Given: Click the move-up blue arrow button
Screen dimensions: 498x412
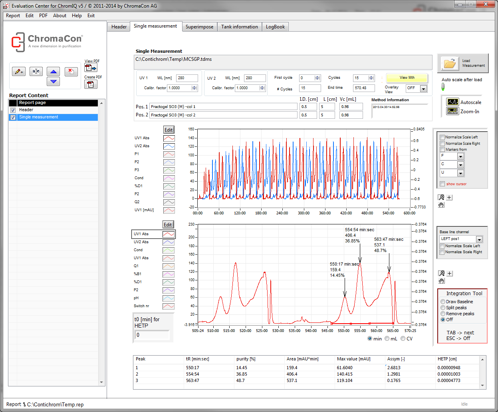Looking at the screenshot, I should coord(53,72).
